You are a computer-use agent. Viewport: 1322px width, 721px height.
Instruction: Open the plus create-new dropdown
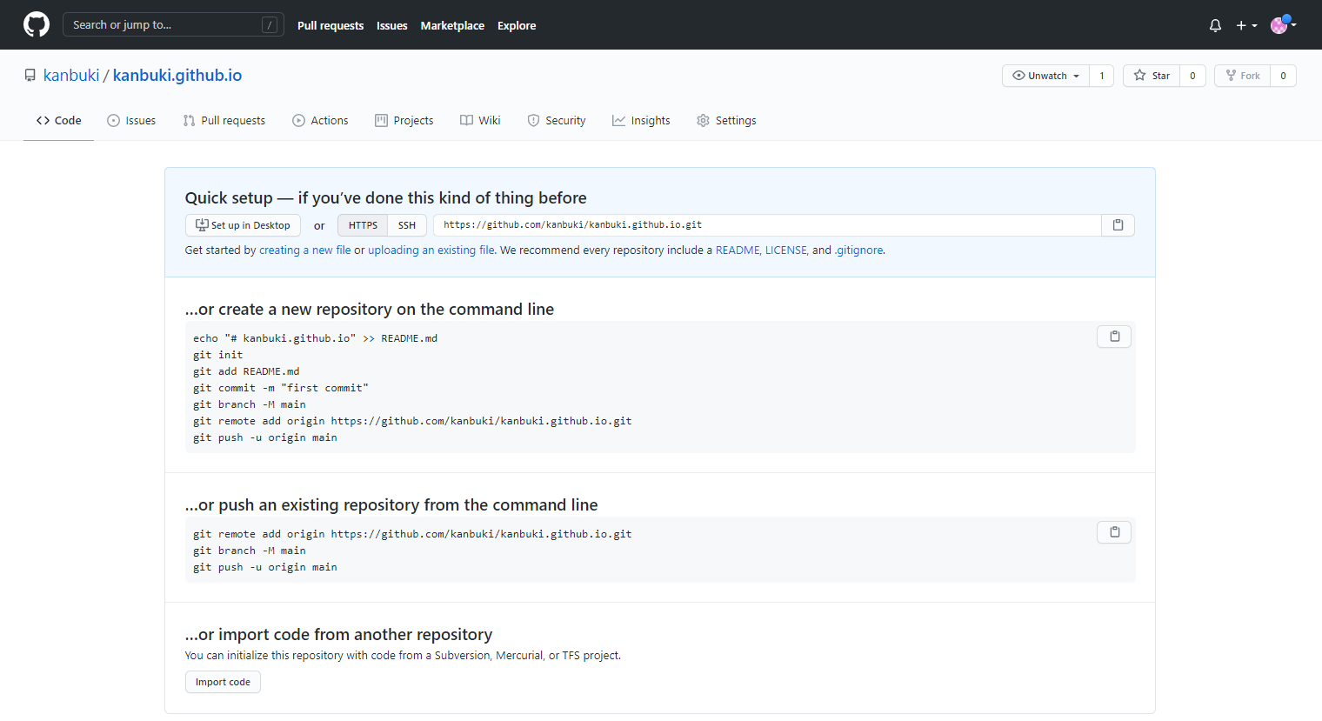click(x=1246, y=25)
